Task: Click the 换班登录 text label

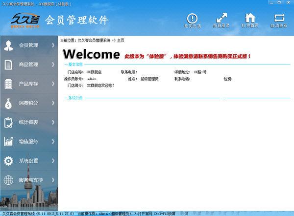Action: tap(221, 25)
